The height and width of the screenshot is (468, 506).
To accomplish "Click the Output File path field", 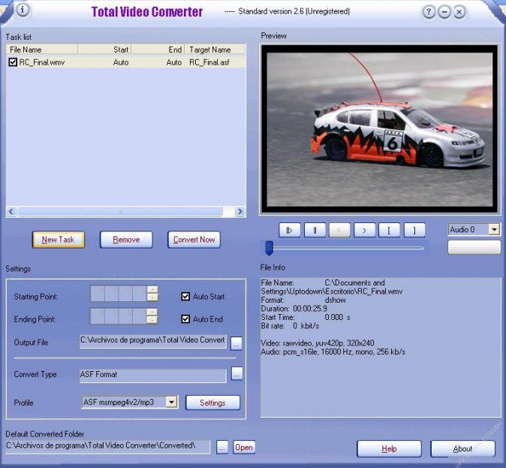I will (x=153, y=341).
